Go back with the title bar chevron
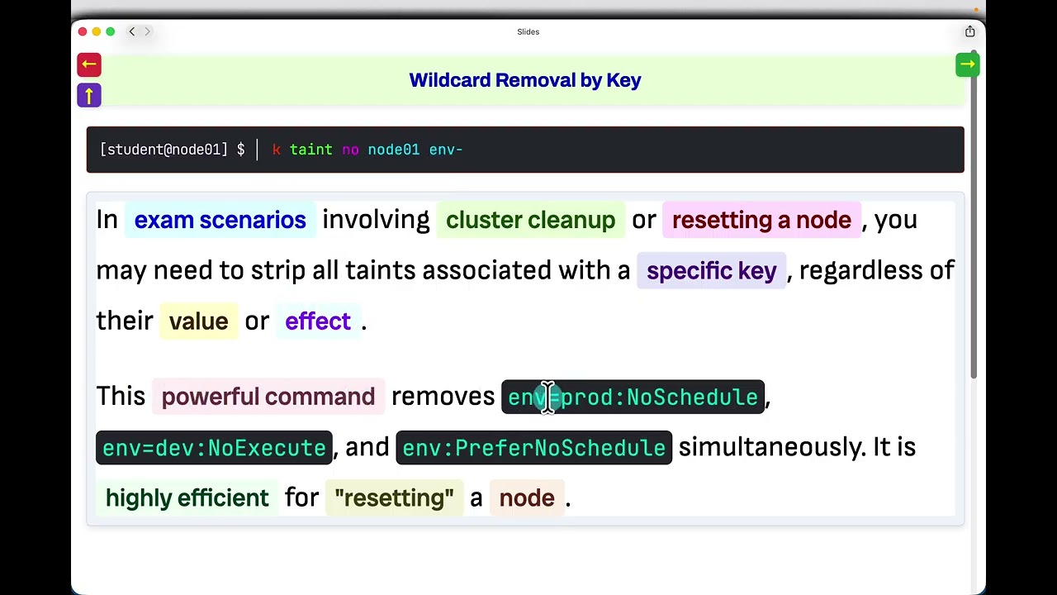Screen dimensions: 1057x595 tap(131, 31)
